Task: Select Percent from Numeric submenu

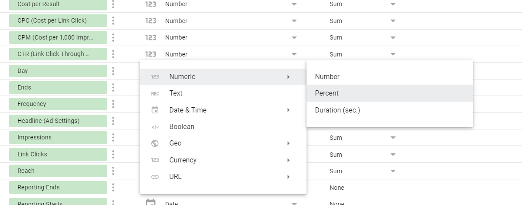Action: (327, 93)
